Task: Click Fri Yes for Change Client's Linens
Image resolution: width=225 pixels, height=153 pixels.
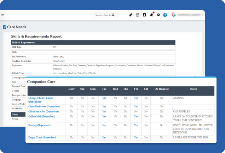Action: click(x=136, y=98)
